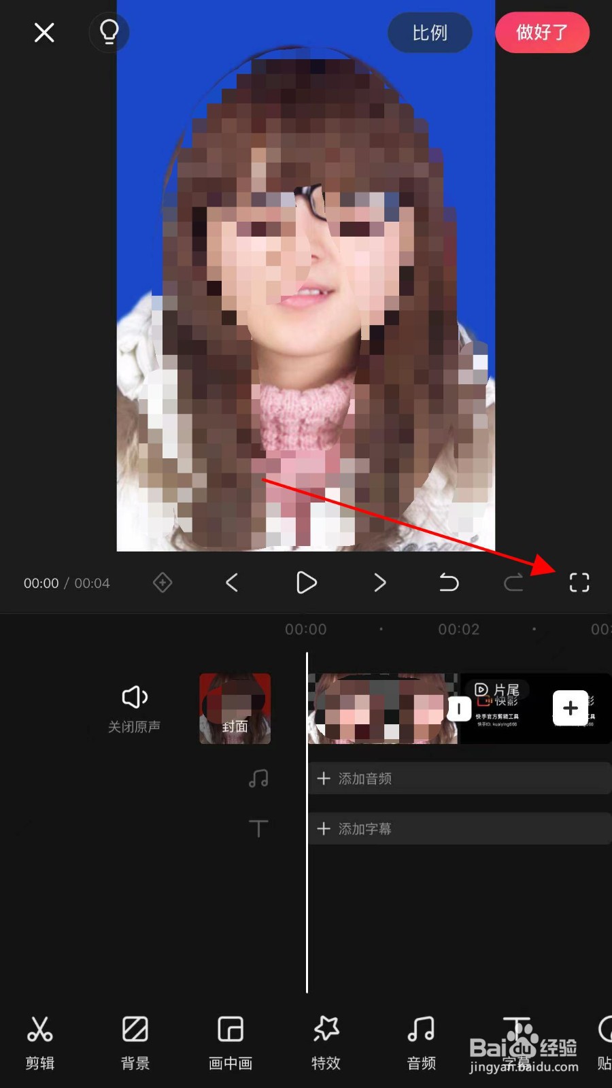Undo the last edit
Screen dimensions: 612x1088
point(449,582)
